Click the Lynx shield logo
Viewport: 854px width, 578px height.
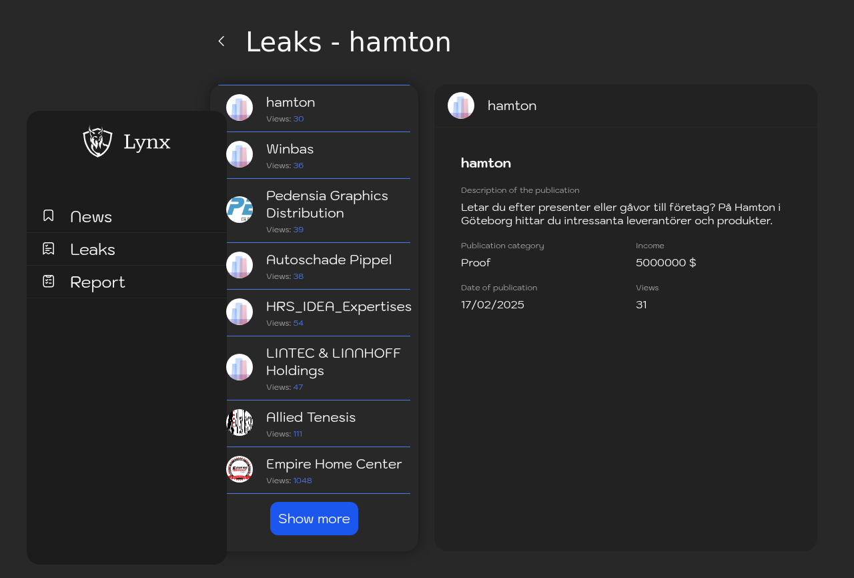pyautogui.click(x=97, y=141)
